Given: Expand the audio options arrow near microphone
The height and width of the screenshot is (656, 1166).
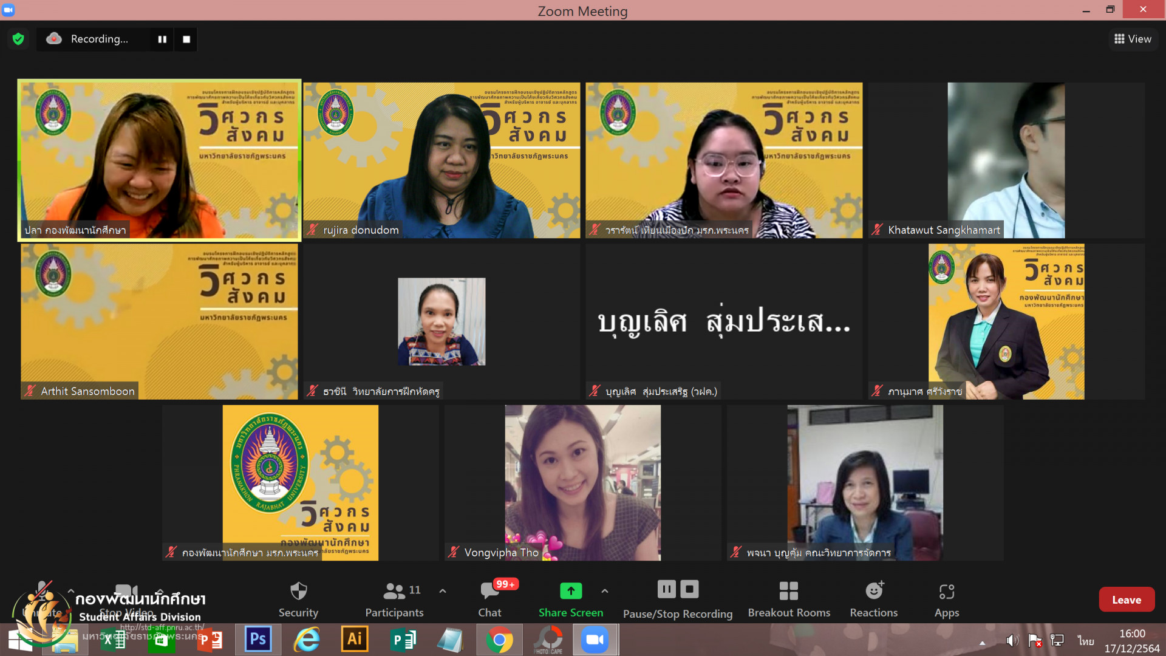Looking at the screenshot, I should (71, 590).
